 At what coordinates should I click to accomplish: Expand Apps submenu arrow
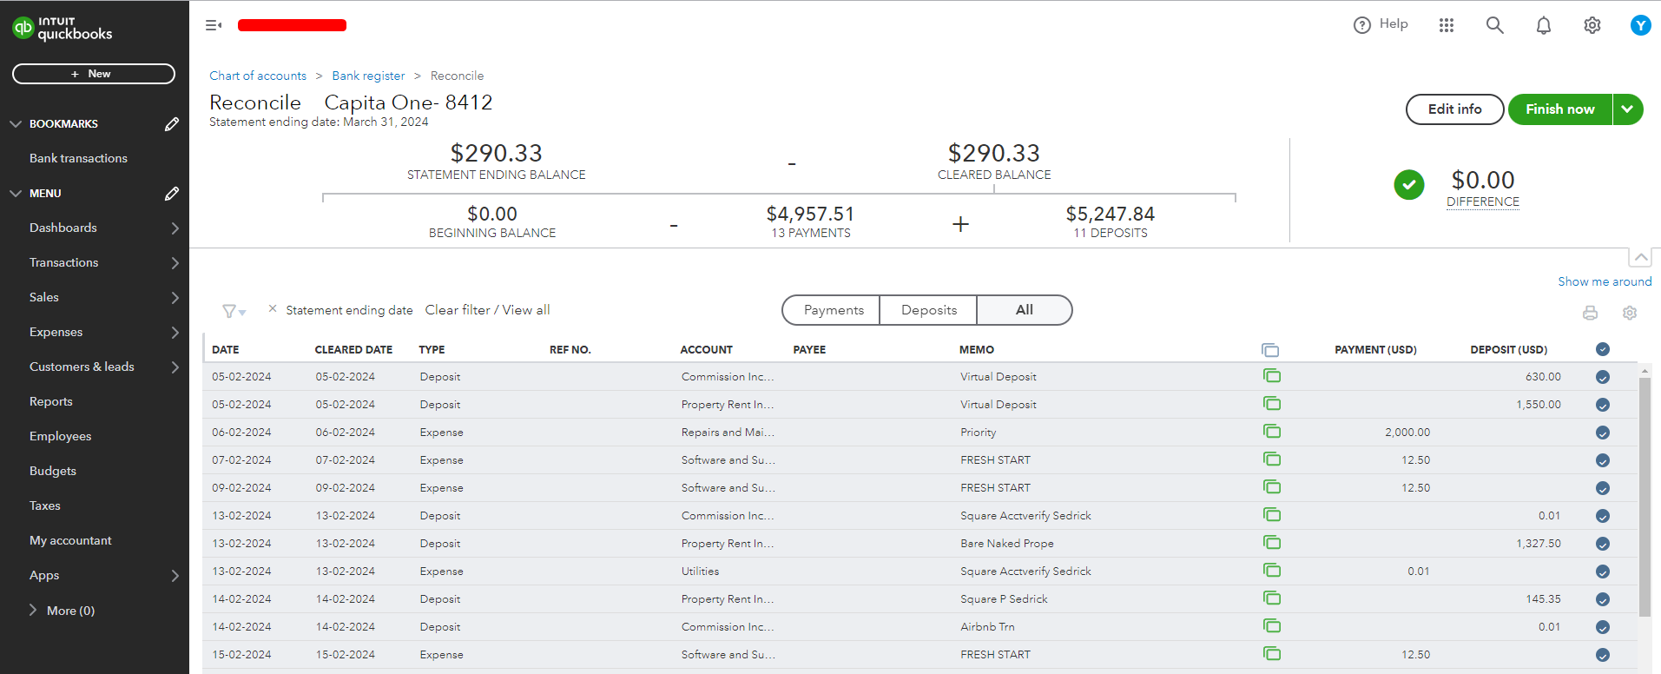[x=175, y=576]
